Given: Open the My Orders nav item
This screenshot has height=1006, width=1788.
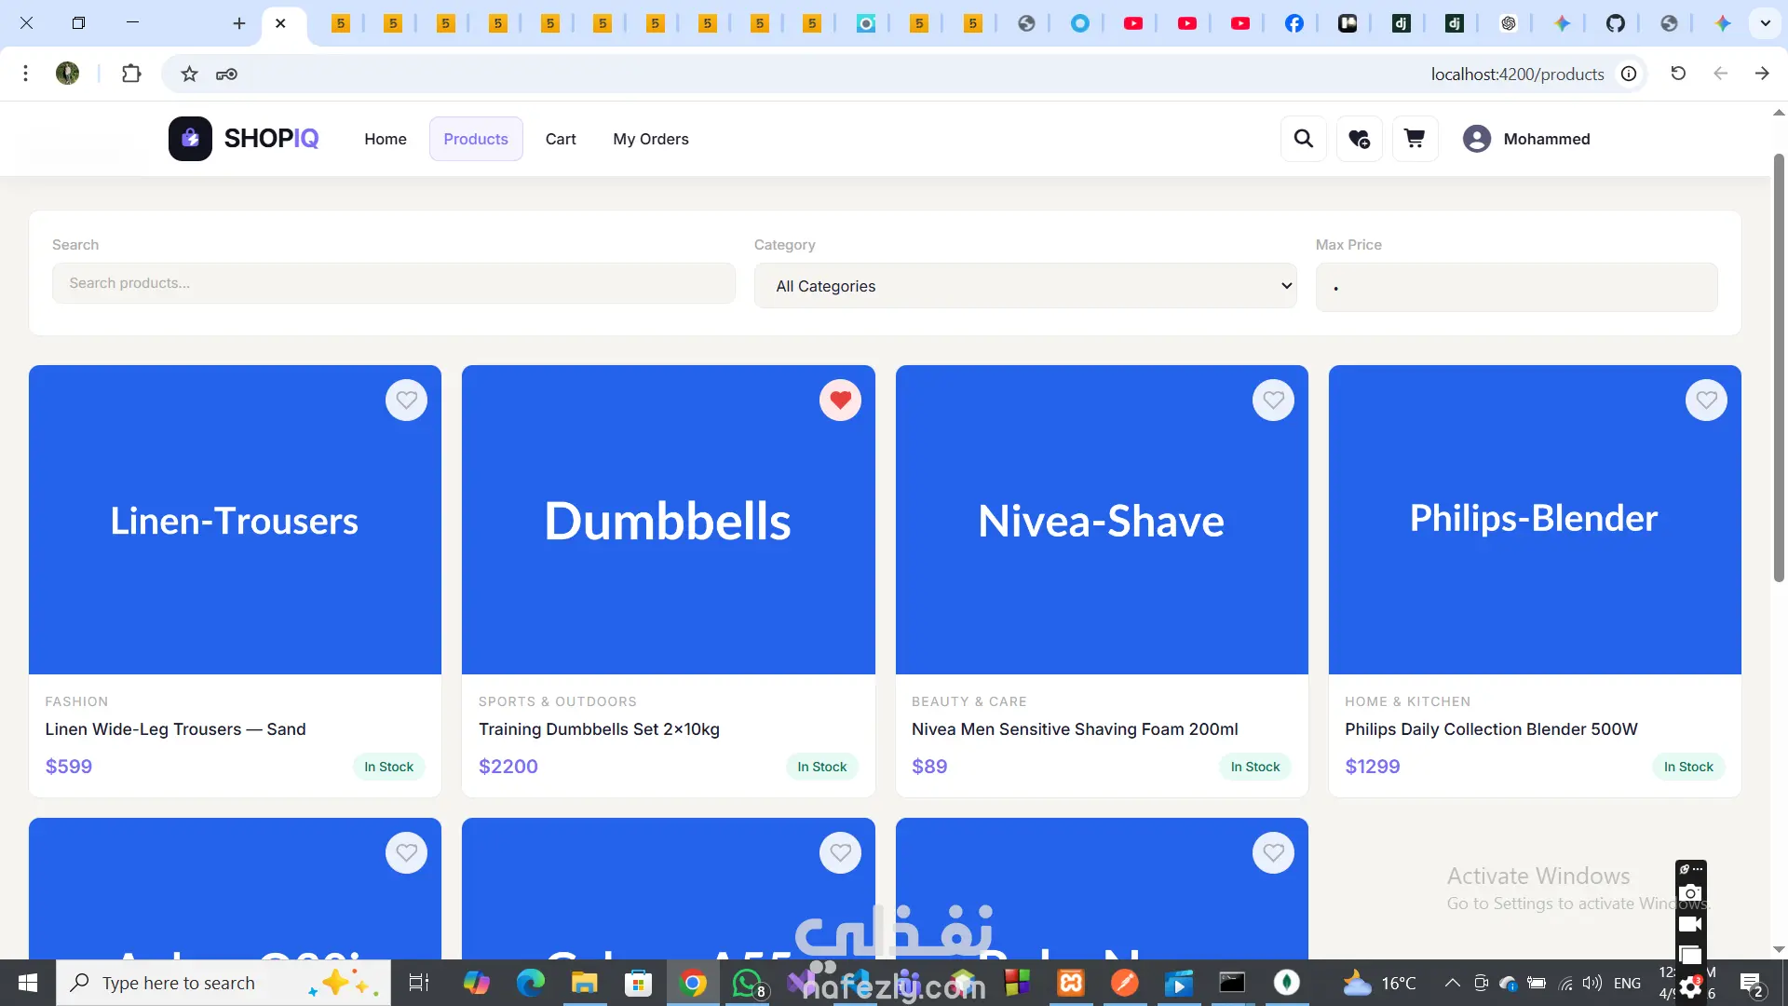Looking at the screenshot, I should (x=650, y=139).
